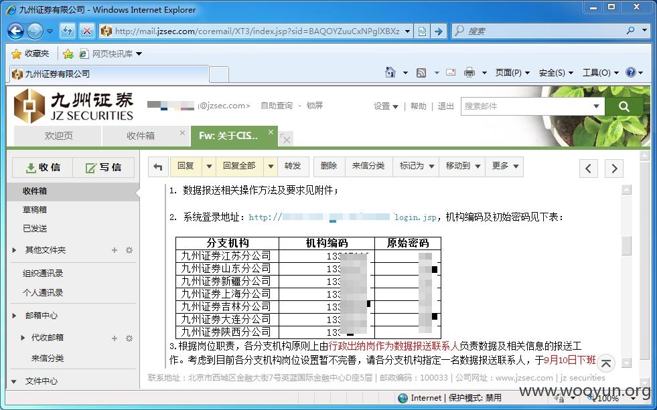Click the Home icon in command bar
Image resolution: width=657 pixels, height=410 pixels.
coord(390,72)
